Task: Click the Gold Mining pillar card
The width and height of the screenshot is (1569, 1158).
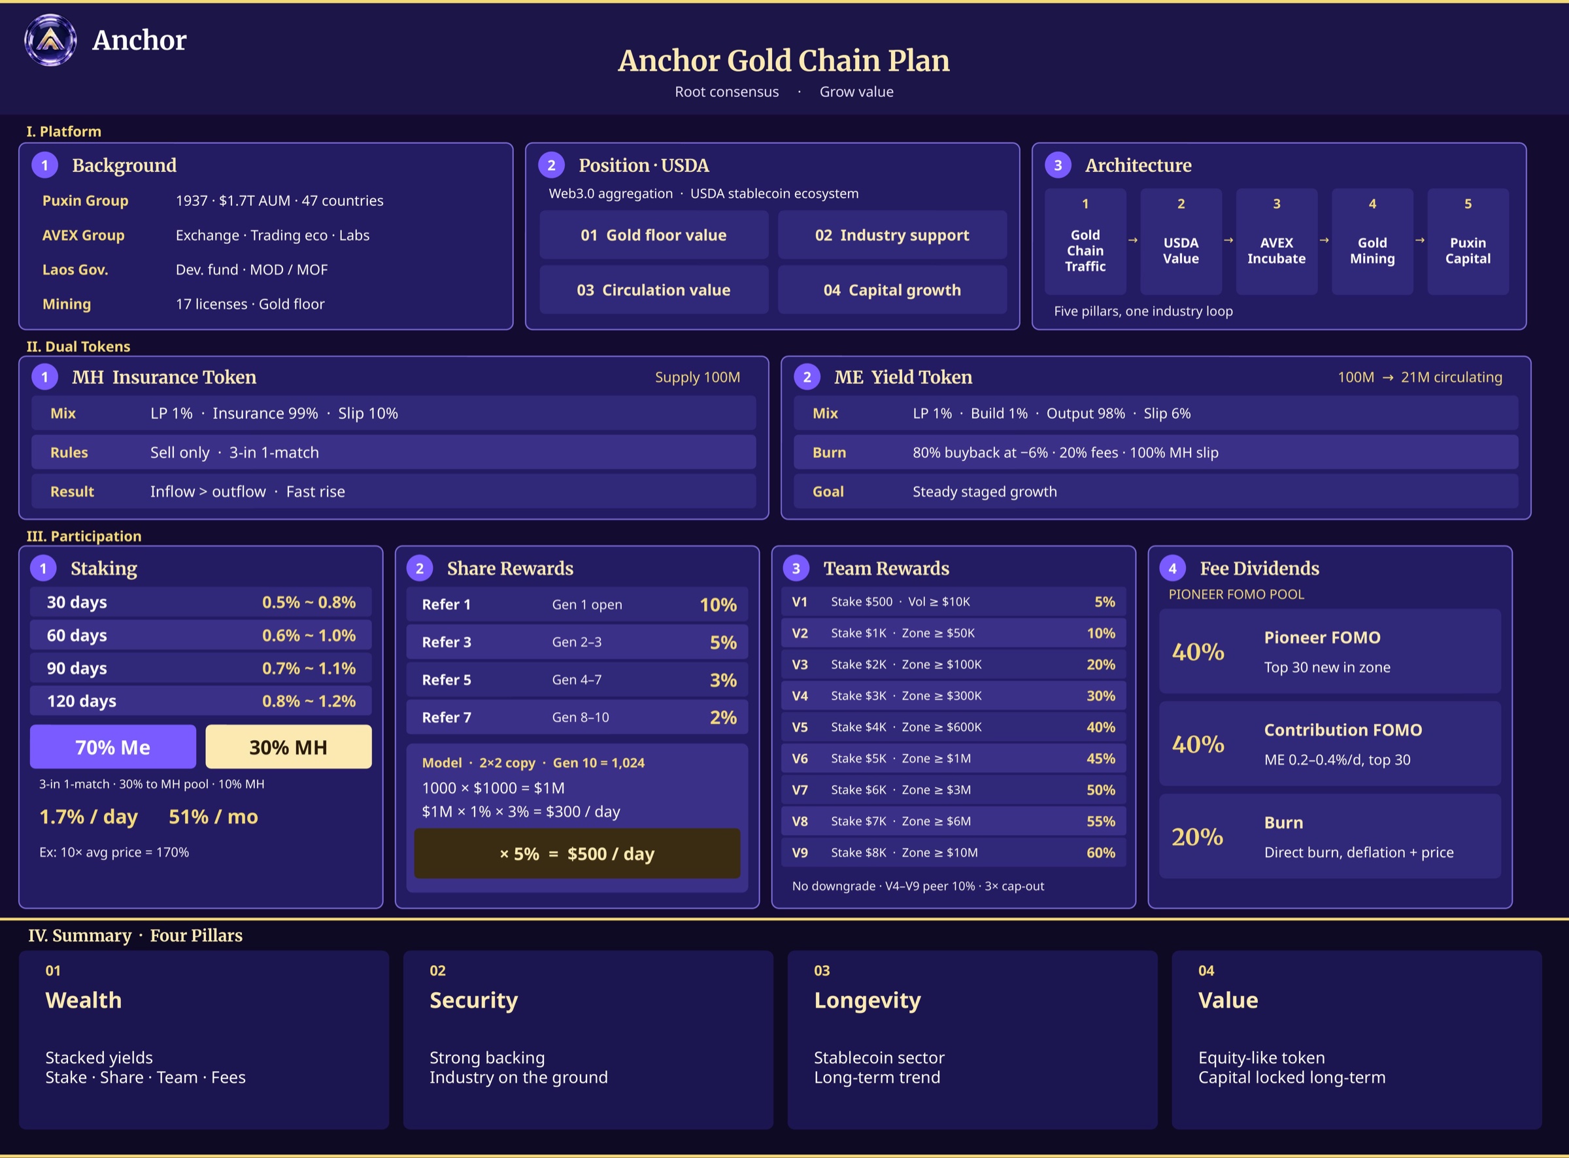Action: (x=1373, y=242)
